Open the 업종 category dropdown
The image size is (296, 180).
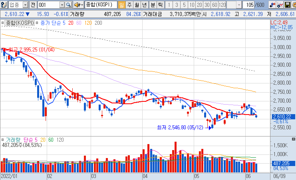point(26,5)
